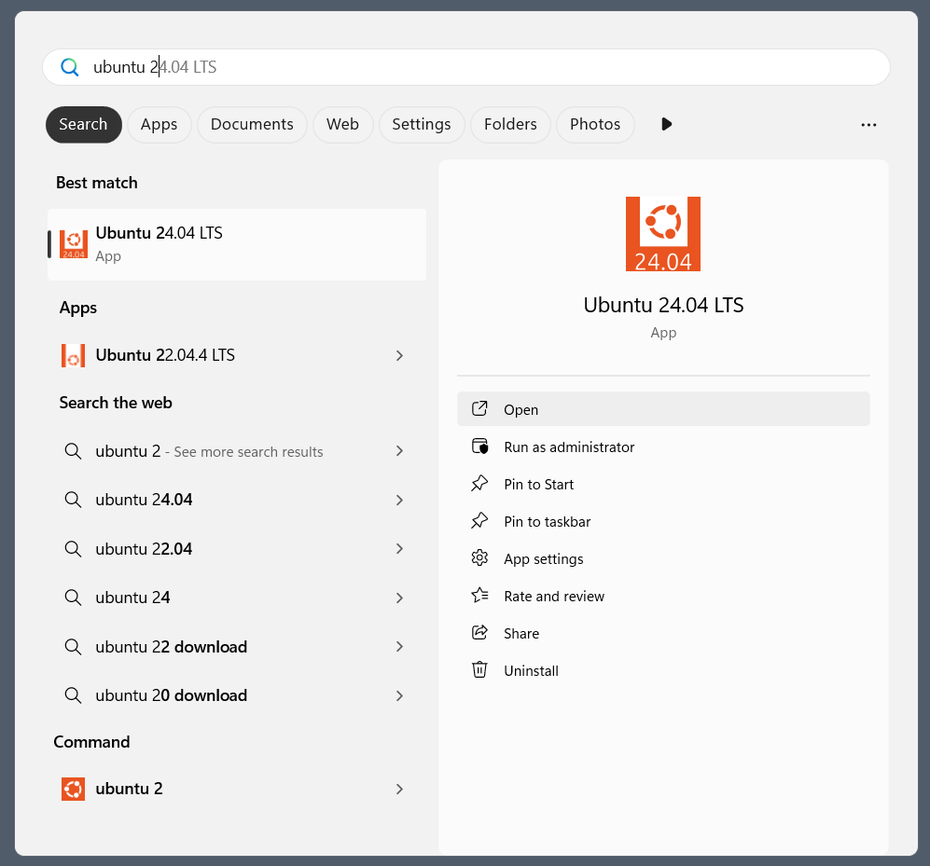This screenshot has width=930, height=866.
Task: Switch to the Web filter tab
Action: pos(343,125)
